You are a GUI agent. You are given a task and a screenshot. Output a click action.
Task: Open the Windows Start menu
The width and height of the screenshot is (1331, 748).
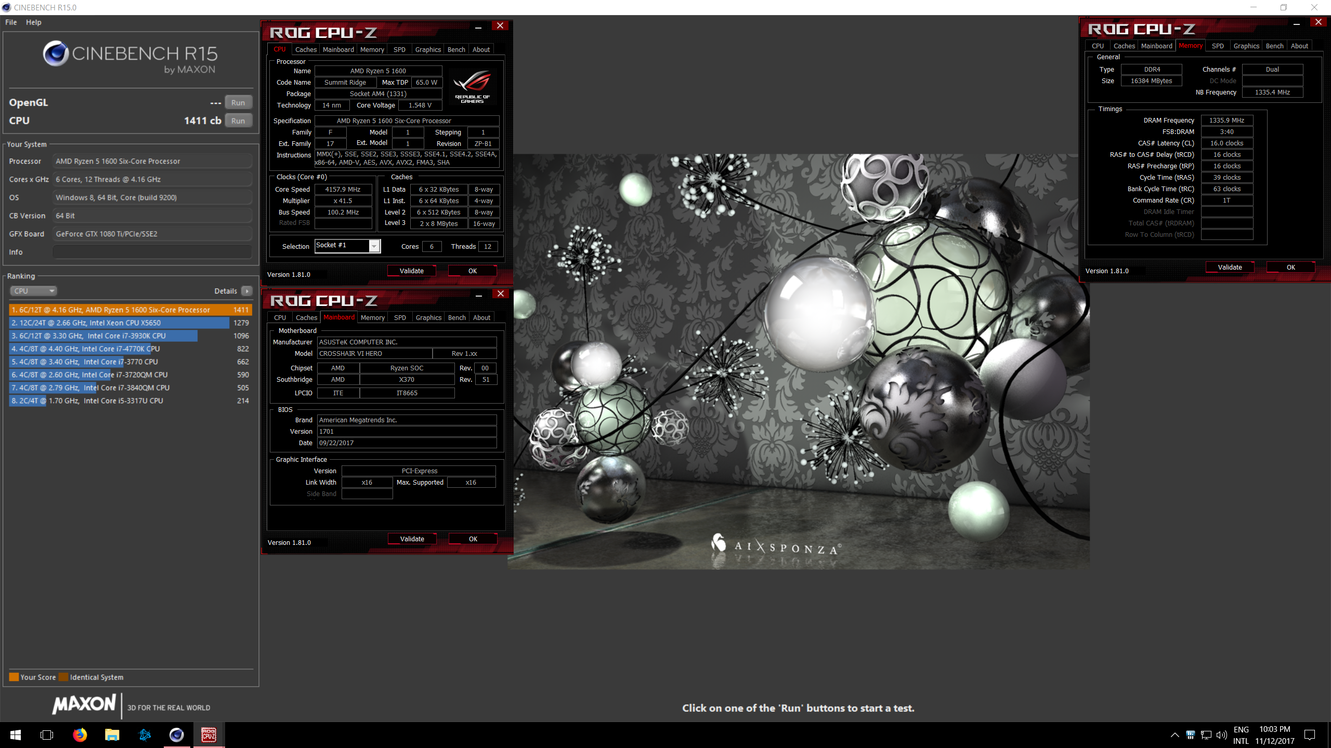[x=16, y=735]
